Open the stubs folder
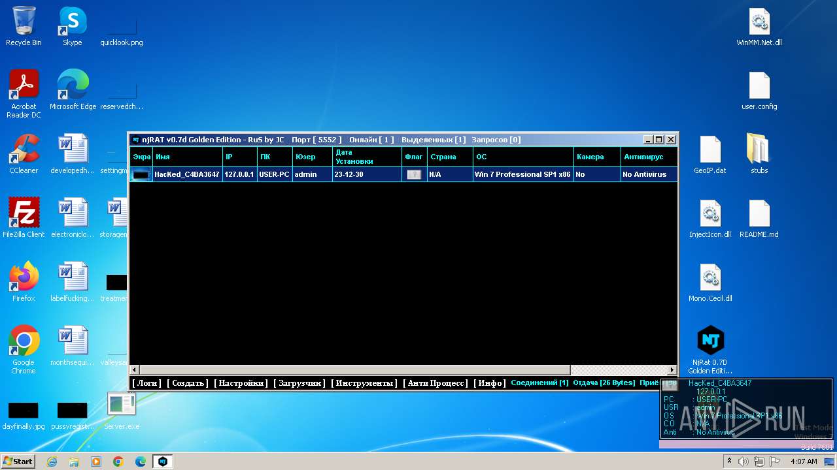Screen dimensions: 837x470 [759, 155]
